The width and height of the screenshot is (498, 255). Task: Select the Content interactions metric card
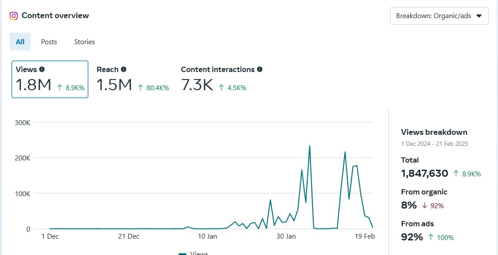point(222,79)
